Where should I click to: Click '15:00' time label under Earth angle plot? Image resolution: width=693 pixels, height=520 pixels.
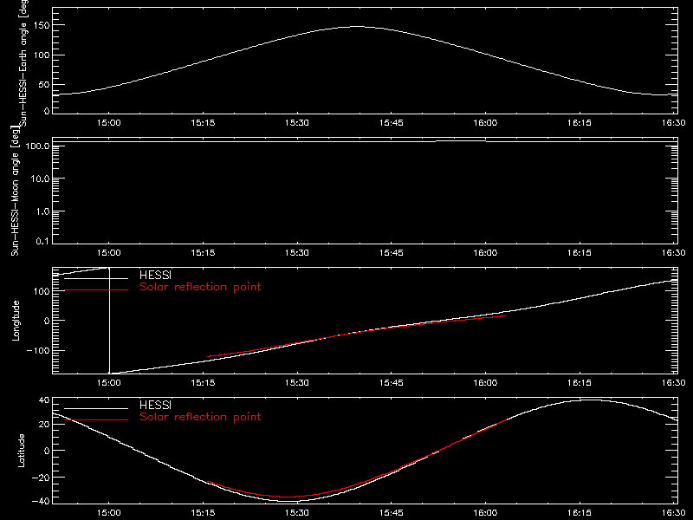pos(109,123)
